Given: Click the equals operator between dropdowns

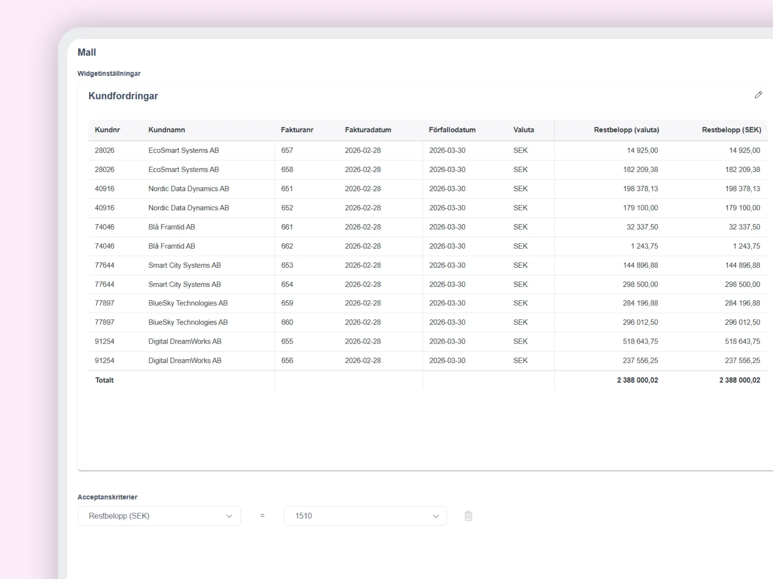Looking at the screenshot, I should point(262,516).
